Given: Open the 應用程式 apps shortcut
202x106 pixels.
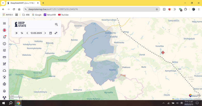Looking at the screenshot, I should pos(8,15).
